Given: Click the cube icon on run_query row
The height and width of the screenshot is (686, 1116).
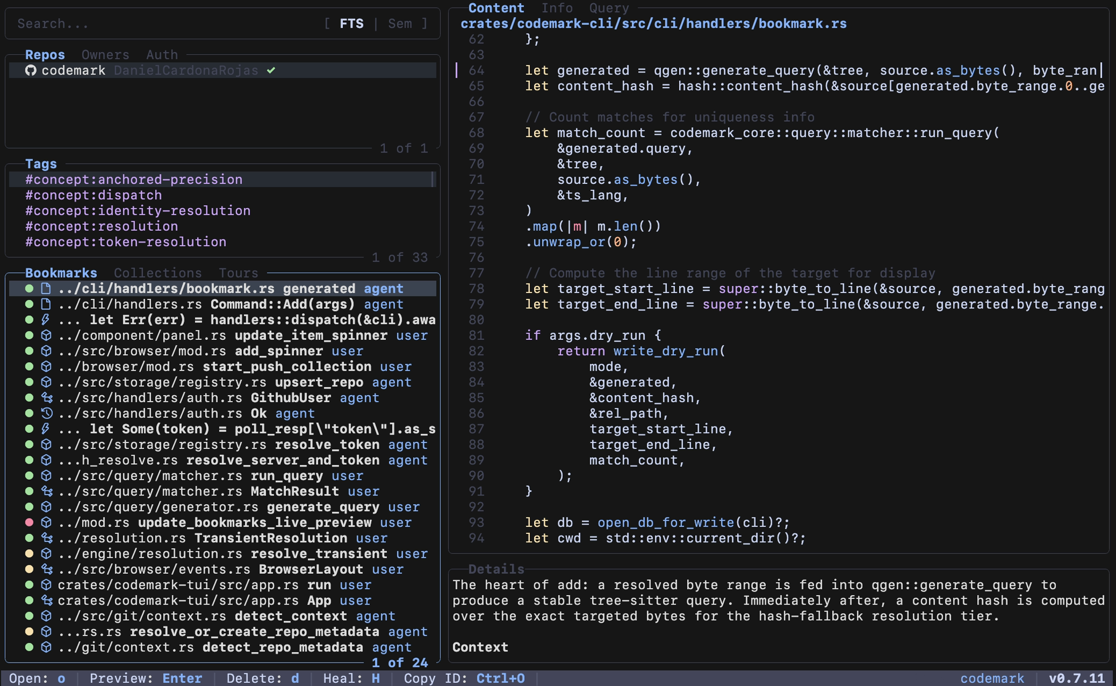Looking at the screenshot, I should click(46, 476).
